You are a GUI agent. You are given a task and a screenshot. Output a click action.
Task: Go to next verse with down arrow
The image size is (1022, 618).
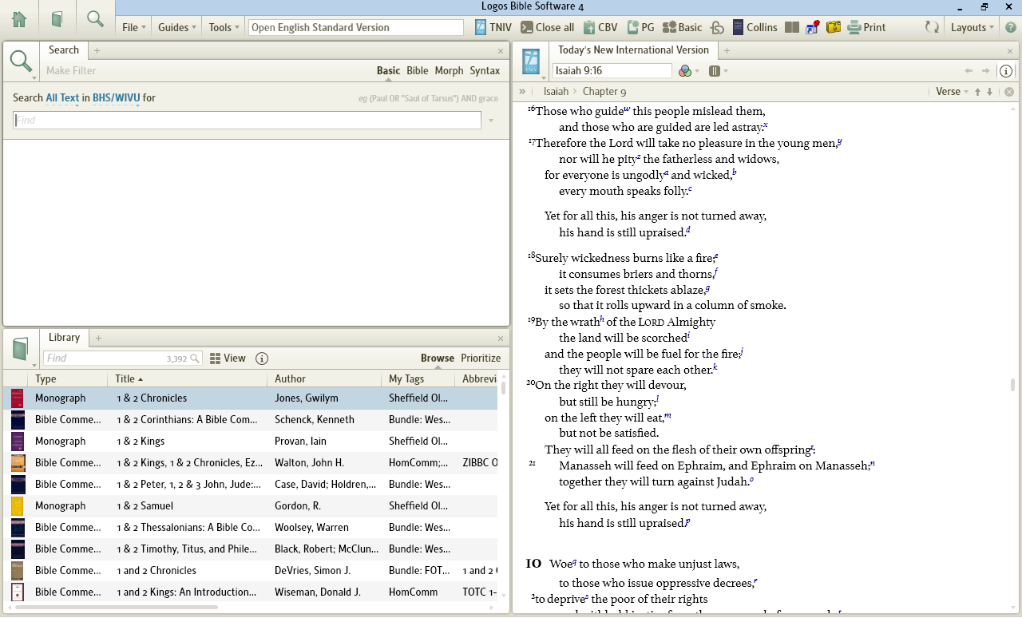(x=989, y=92)
